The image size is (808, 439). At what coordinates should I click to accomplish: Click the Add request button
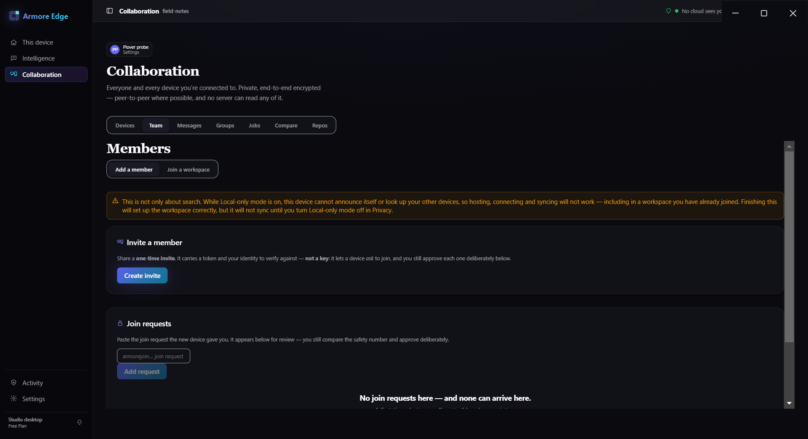(x=142, y=371)
